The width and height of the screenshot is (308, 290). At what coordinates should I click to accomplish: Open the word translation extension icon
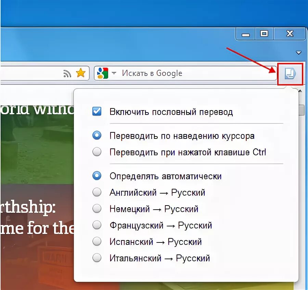coord(290,74)
